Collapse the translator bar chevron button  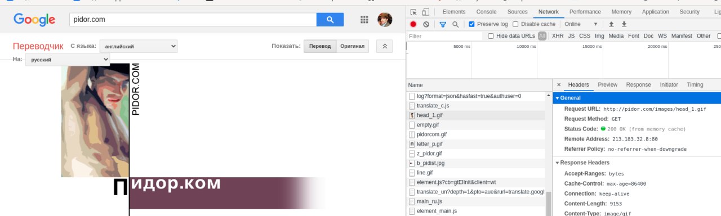tap(384, 46)
